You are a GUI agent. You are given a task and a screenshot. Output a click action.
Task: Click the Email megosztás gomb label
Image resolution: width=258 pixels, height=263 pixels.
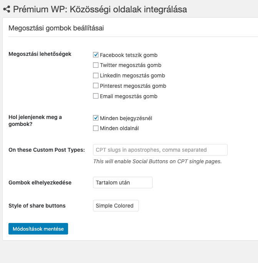click(129, 96)
